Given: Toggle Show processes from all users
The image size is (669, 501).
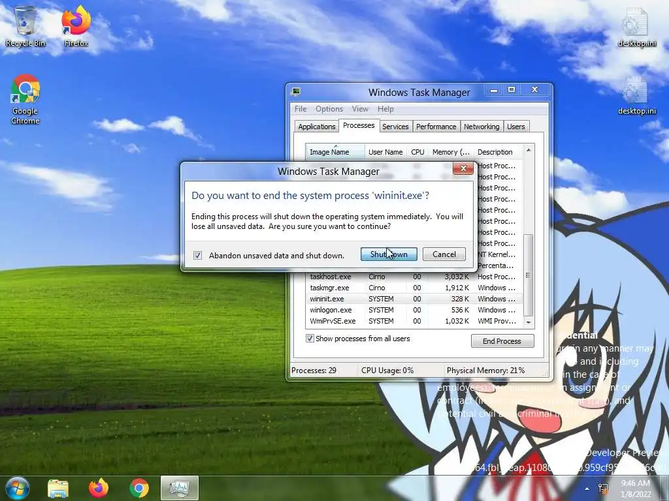Looking at the screenshot, I should [310, 339].
